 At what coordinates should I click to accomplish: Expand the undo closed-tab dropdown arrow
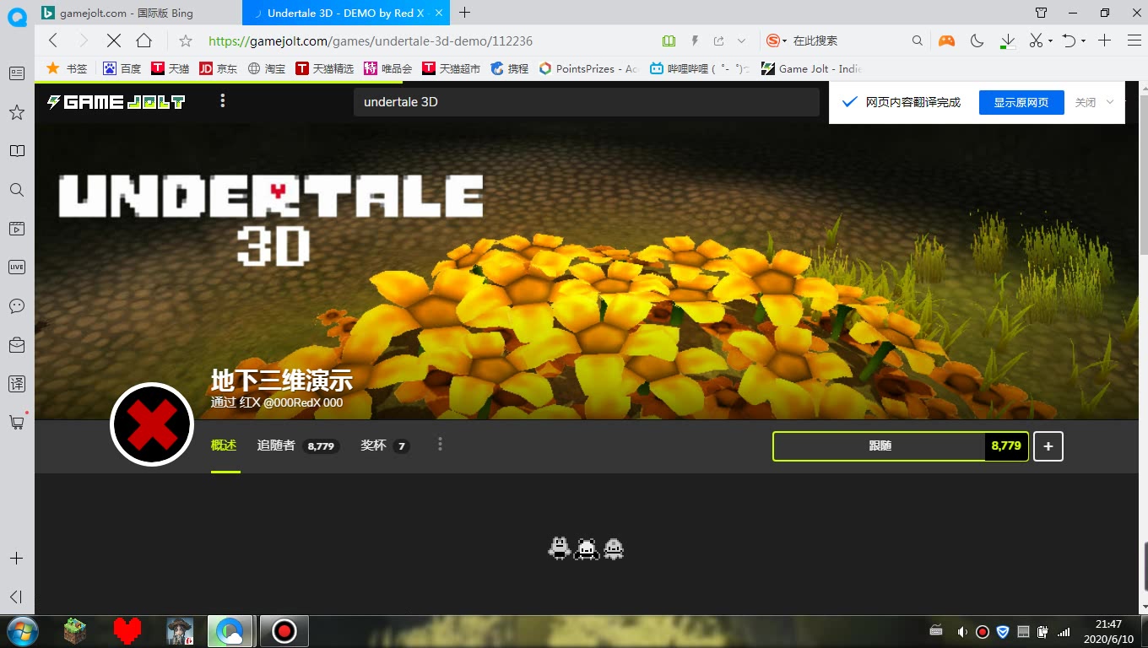[x=1083, y=40]
